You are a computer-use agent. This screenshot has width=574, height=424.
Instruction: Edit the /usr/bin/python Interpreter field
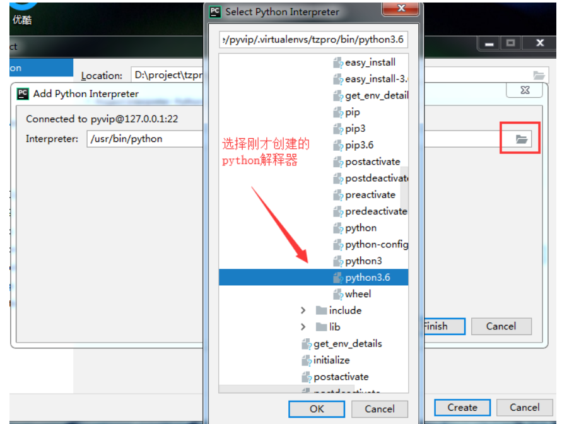pos(145,139)
